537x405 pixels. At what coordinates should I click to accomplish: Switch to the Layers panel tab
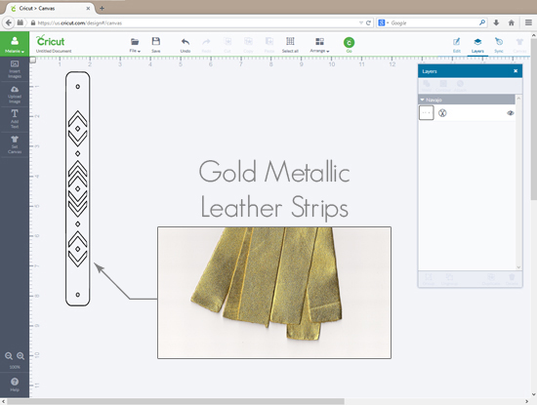pyautogui.click(x=477, y=45)
